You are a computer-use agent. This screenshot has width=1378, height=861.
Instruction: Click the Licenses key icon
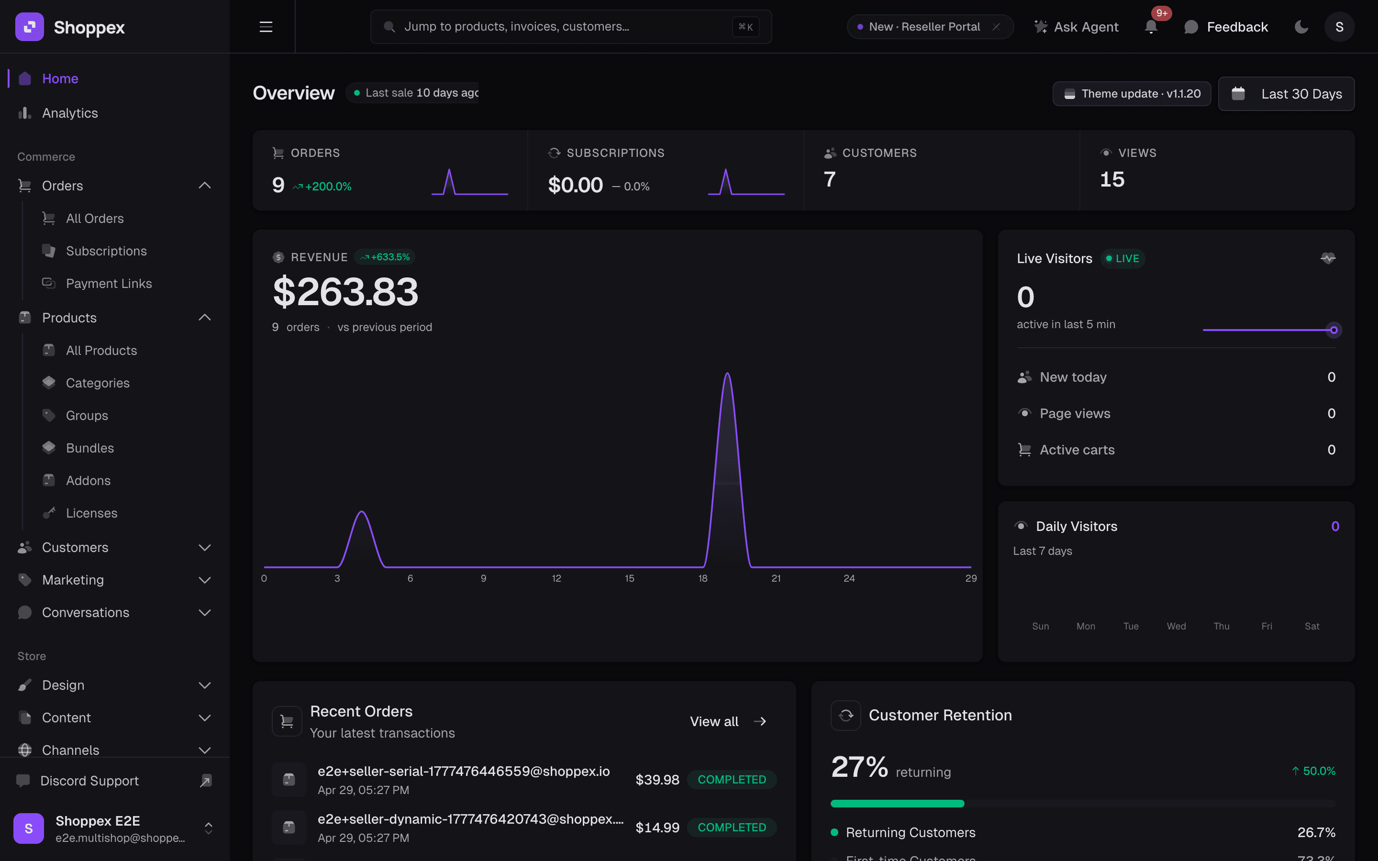(49, 512)
